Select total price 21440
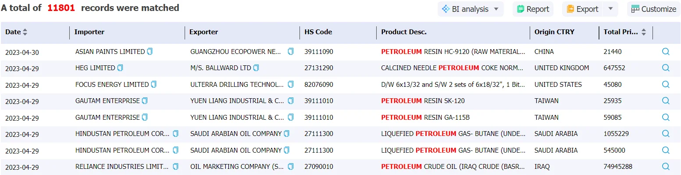The image size is (681, 175). [613, 52]
